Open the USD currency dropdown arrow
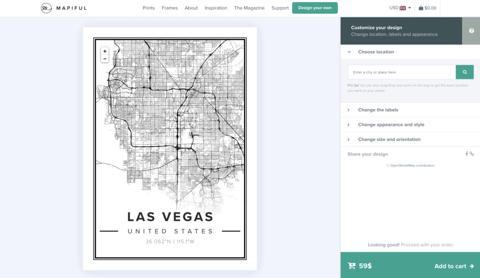This screenshot has width=480, height=278. 410,8
